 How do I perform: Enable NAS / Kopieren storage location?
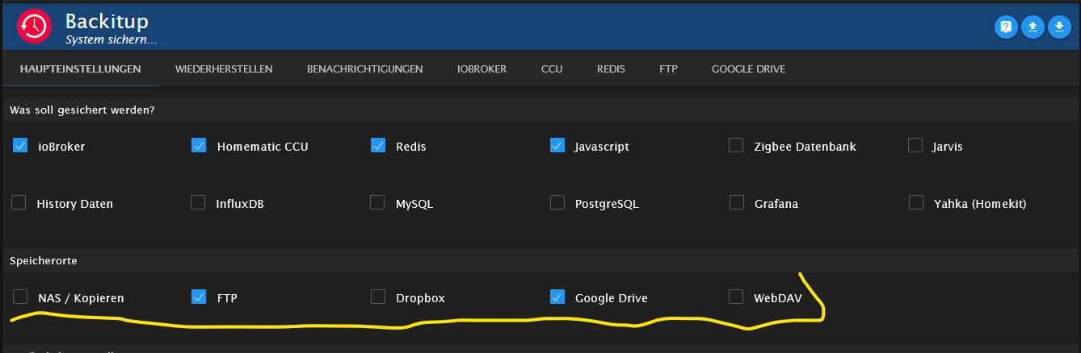[20, 297]
